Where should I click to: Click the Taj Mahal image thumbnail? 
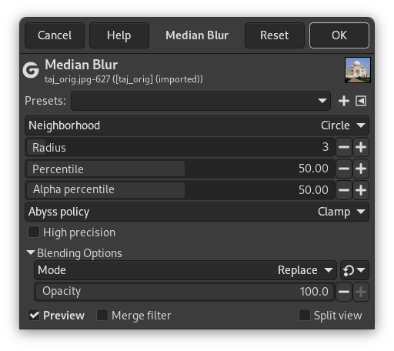pyautogui.click(x=358, y=70)
